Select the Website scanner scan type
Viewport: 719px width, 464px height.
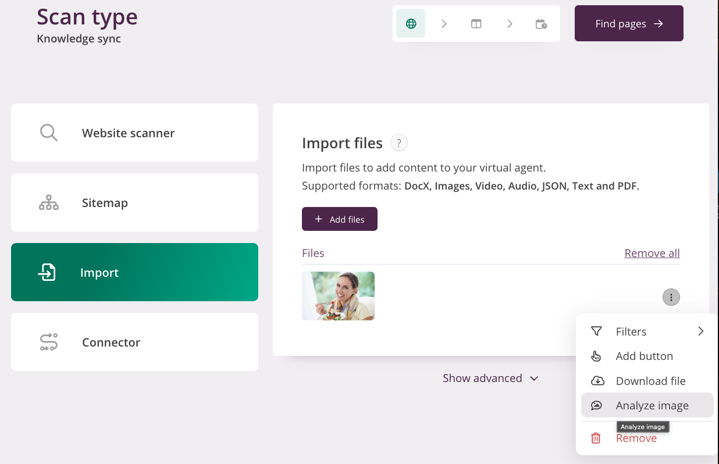[134, 133]
